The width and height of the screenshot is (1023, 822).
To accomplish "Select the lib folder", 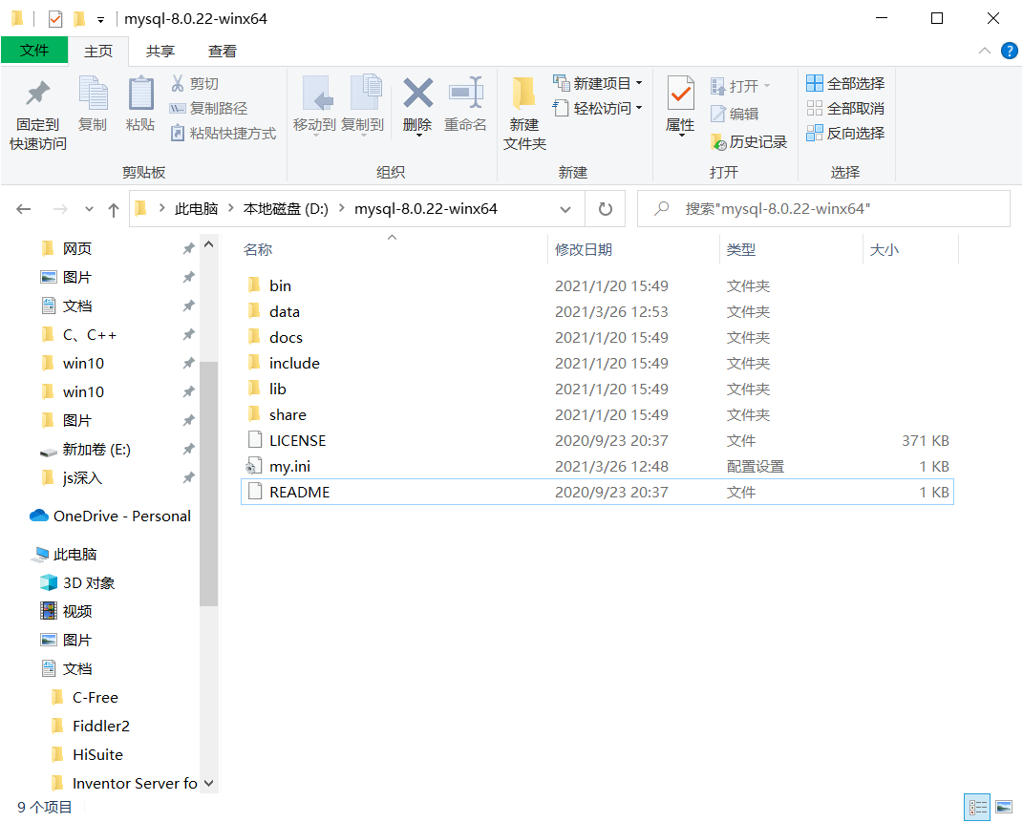I will [x=597, y=390].
